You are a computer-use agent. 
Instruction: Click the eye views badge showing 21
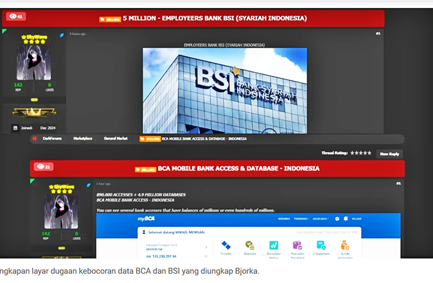coord(44,167)
